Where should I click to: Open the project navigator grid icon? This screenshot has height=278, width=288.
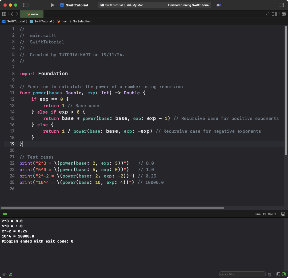4,14
